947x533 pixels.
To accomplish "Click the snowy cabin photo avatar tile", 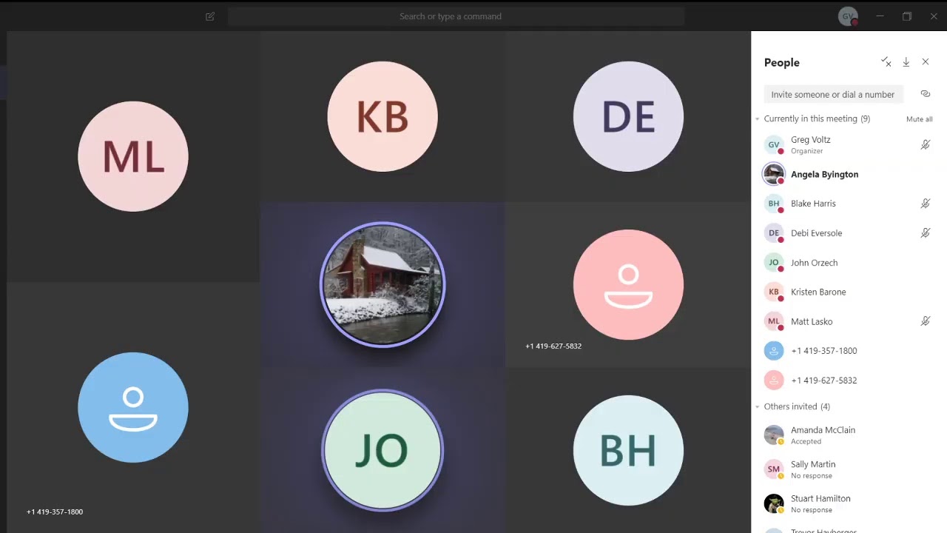I will 382,284.
